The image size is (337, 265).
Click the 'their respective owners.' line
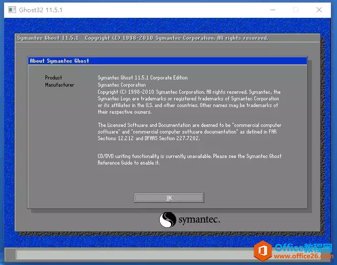125,112
